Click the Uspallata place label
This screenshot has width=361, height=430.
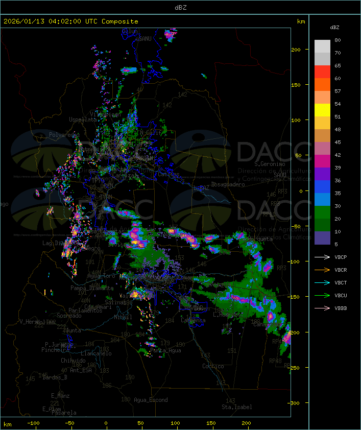[83, 120]
